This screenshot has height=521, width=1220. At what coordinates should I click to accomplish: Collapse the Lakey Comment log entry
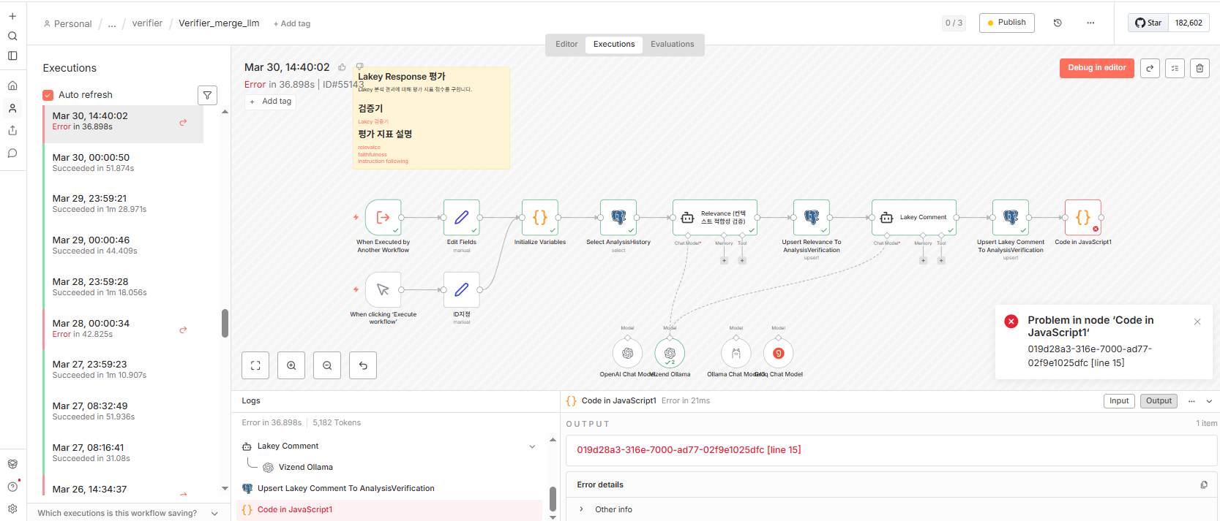click(x=532, y=446)
